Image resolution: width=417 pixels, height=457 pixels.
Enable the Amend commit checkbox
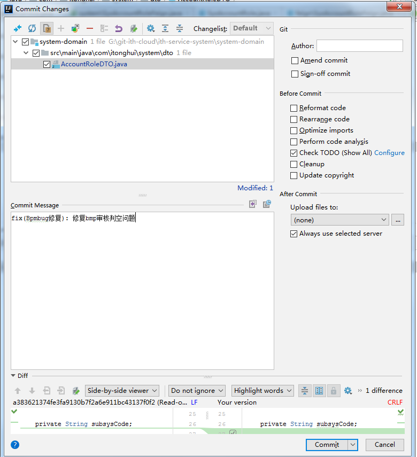[295, 61]
